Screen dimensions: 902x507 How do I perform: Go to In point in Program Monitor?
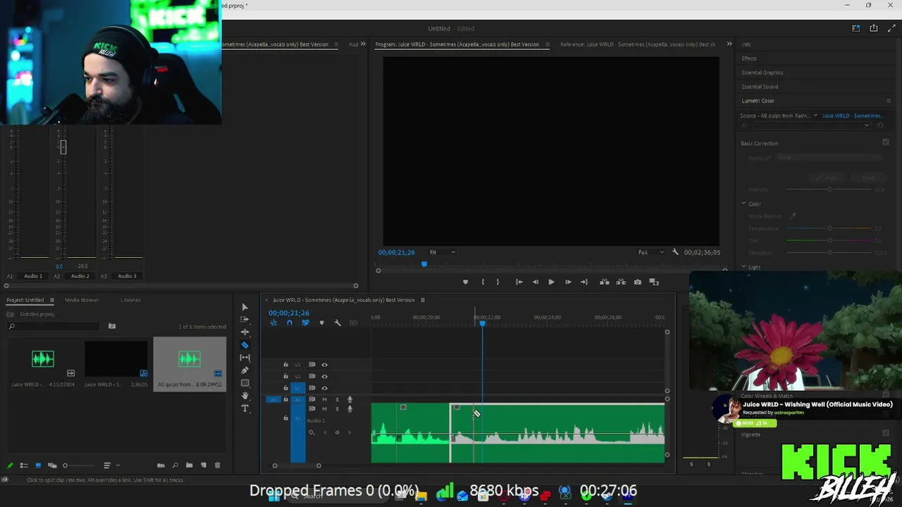pyautogui.click(x=519, y=282)
